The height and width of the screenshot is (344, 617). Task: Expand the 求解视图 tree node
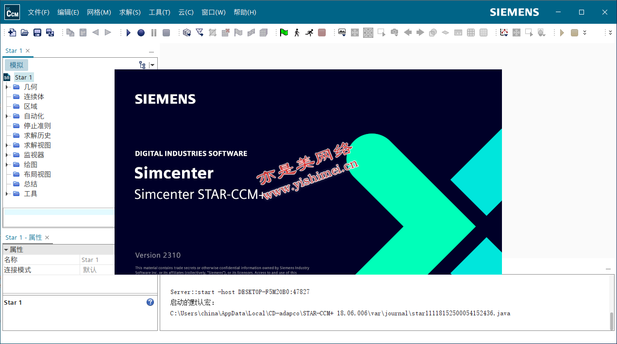click(x=7, y=145)
